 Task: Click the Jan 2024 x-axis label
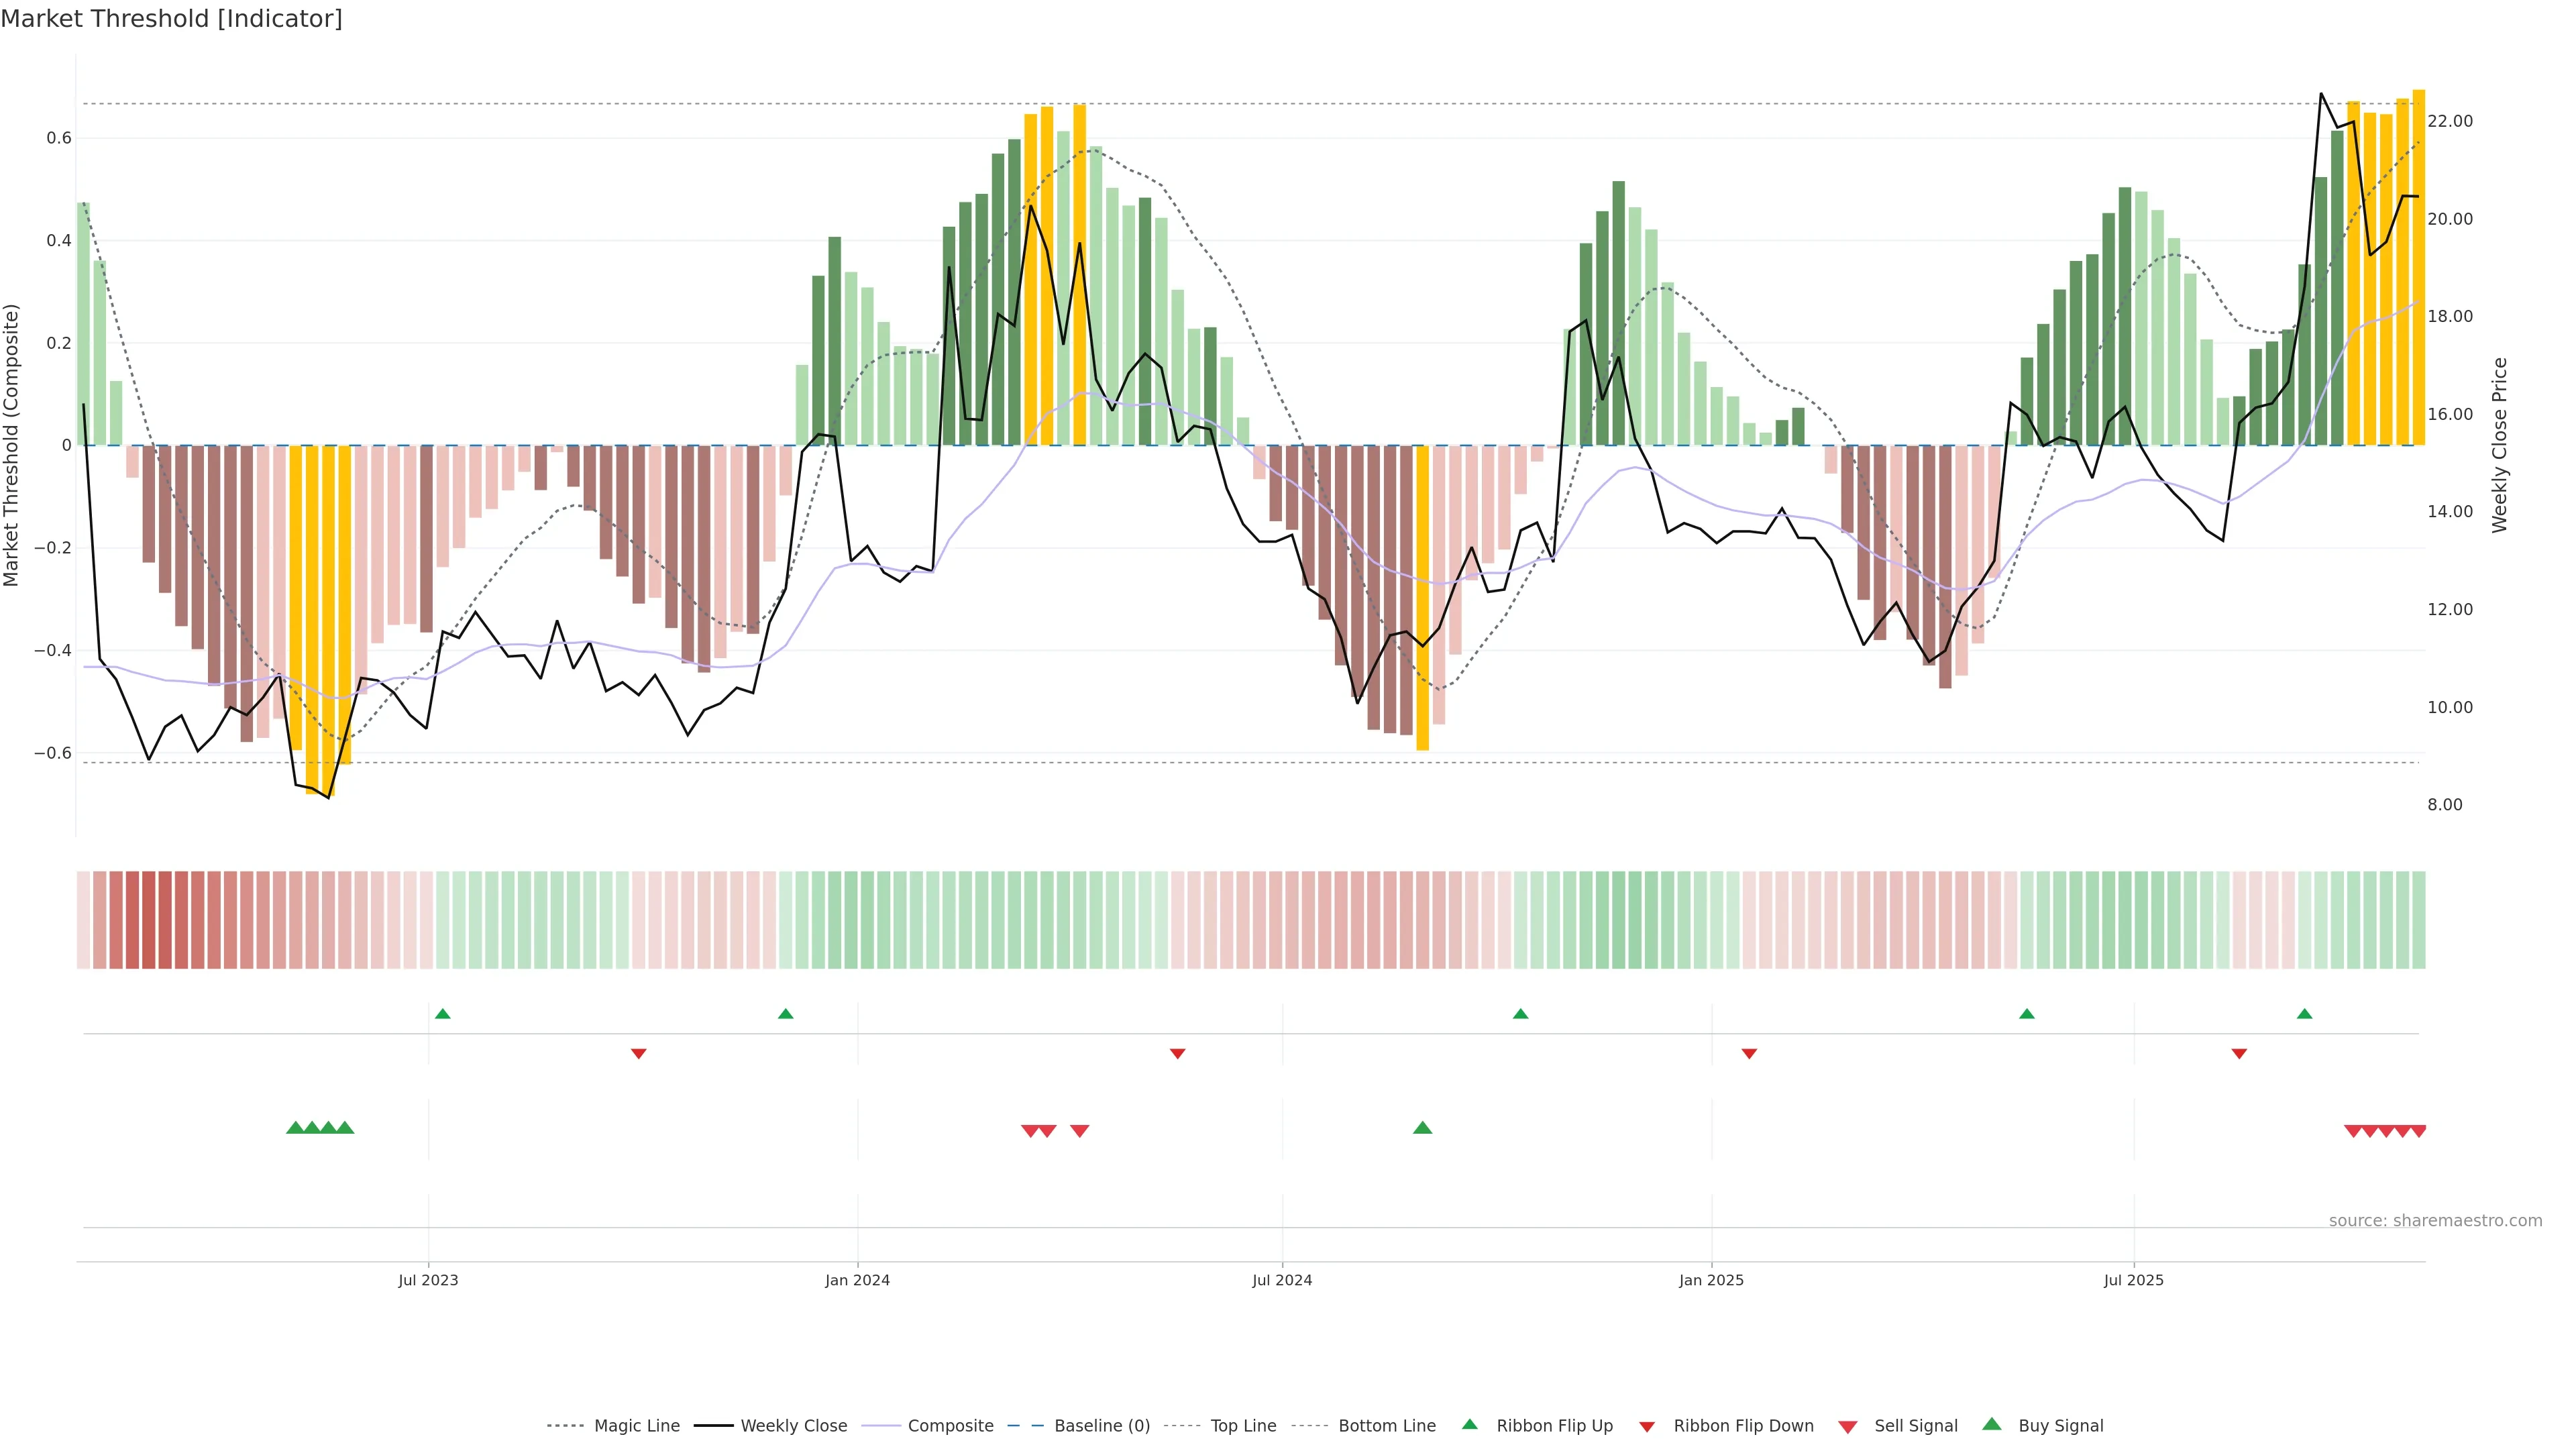[857, 1280]
